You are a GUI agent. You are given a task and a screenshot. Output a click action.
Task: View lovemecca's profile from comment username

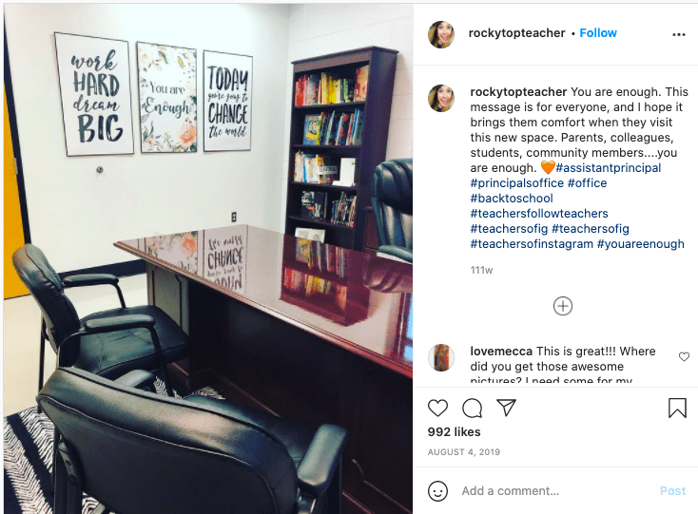501,352
